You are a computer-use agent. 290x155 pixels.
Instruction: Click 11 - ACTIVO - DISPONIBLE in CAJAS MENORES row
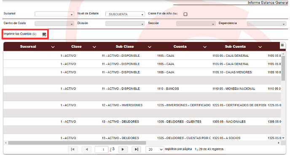(121, 72)
